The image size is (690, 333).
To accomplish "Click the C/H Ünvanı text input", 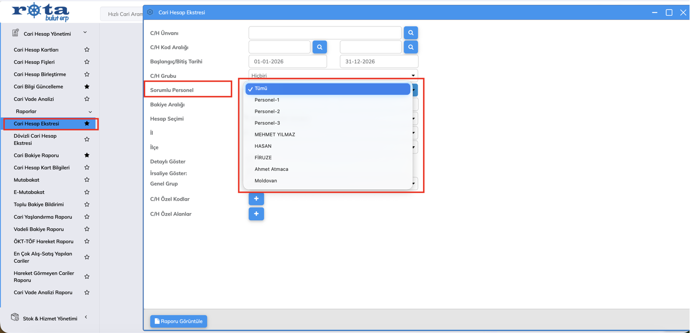I will 325,33.
